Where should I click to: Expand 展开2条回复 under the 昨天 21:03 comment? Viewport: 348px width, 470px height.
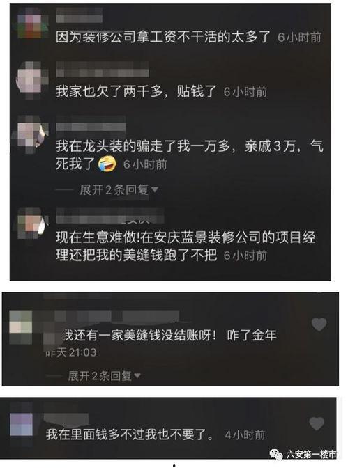(104, 375)
